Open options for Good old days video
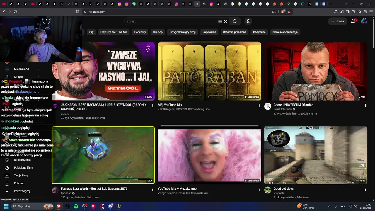 (365, 189)
